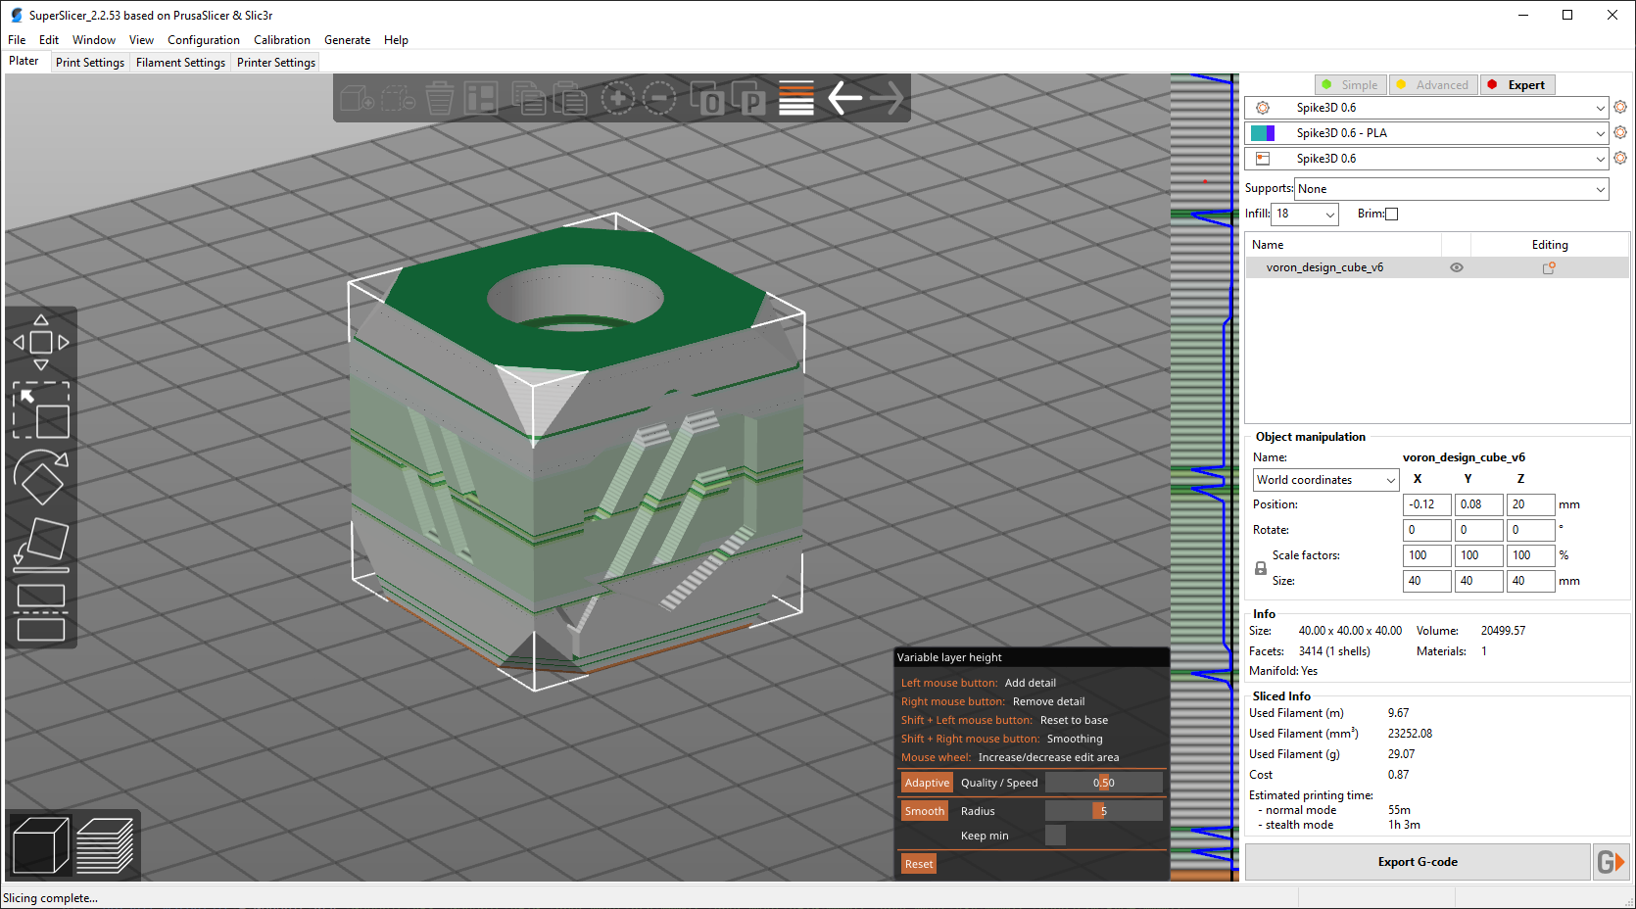The image size is (1636, 909).
Task: Open the World coordinates dropdown
Action: [1326, 480]
